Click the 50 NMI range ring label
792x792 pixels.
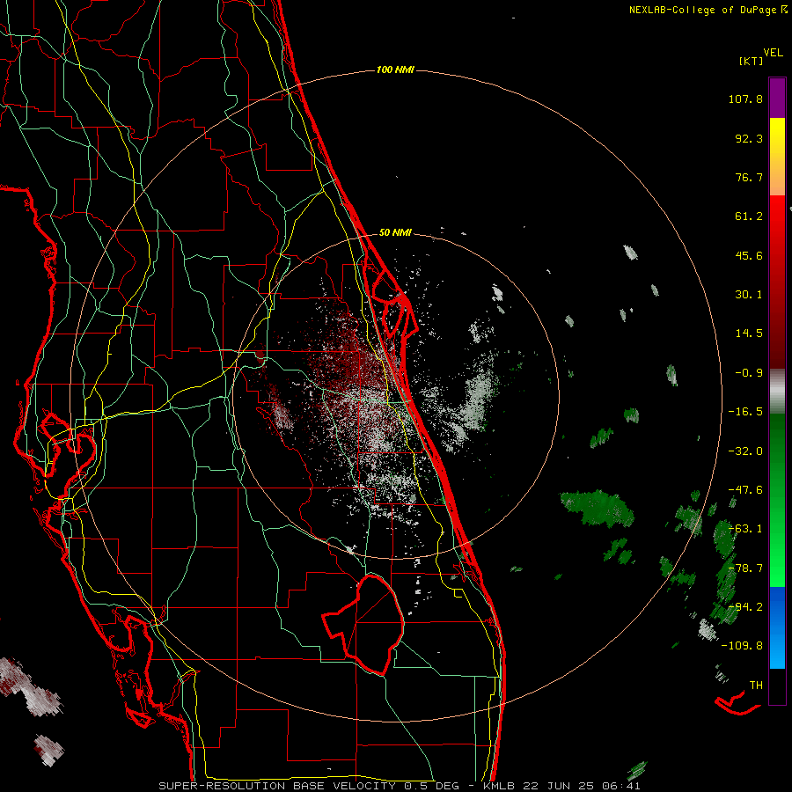[395, 233]
